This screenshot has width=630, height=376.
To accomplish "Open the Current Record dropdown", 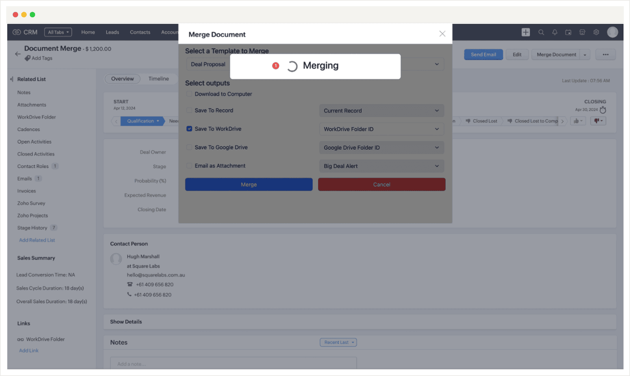I will [x=382, y=111].
